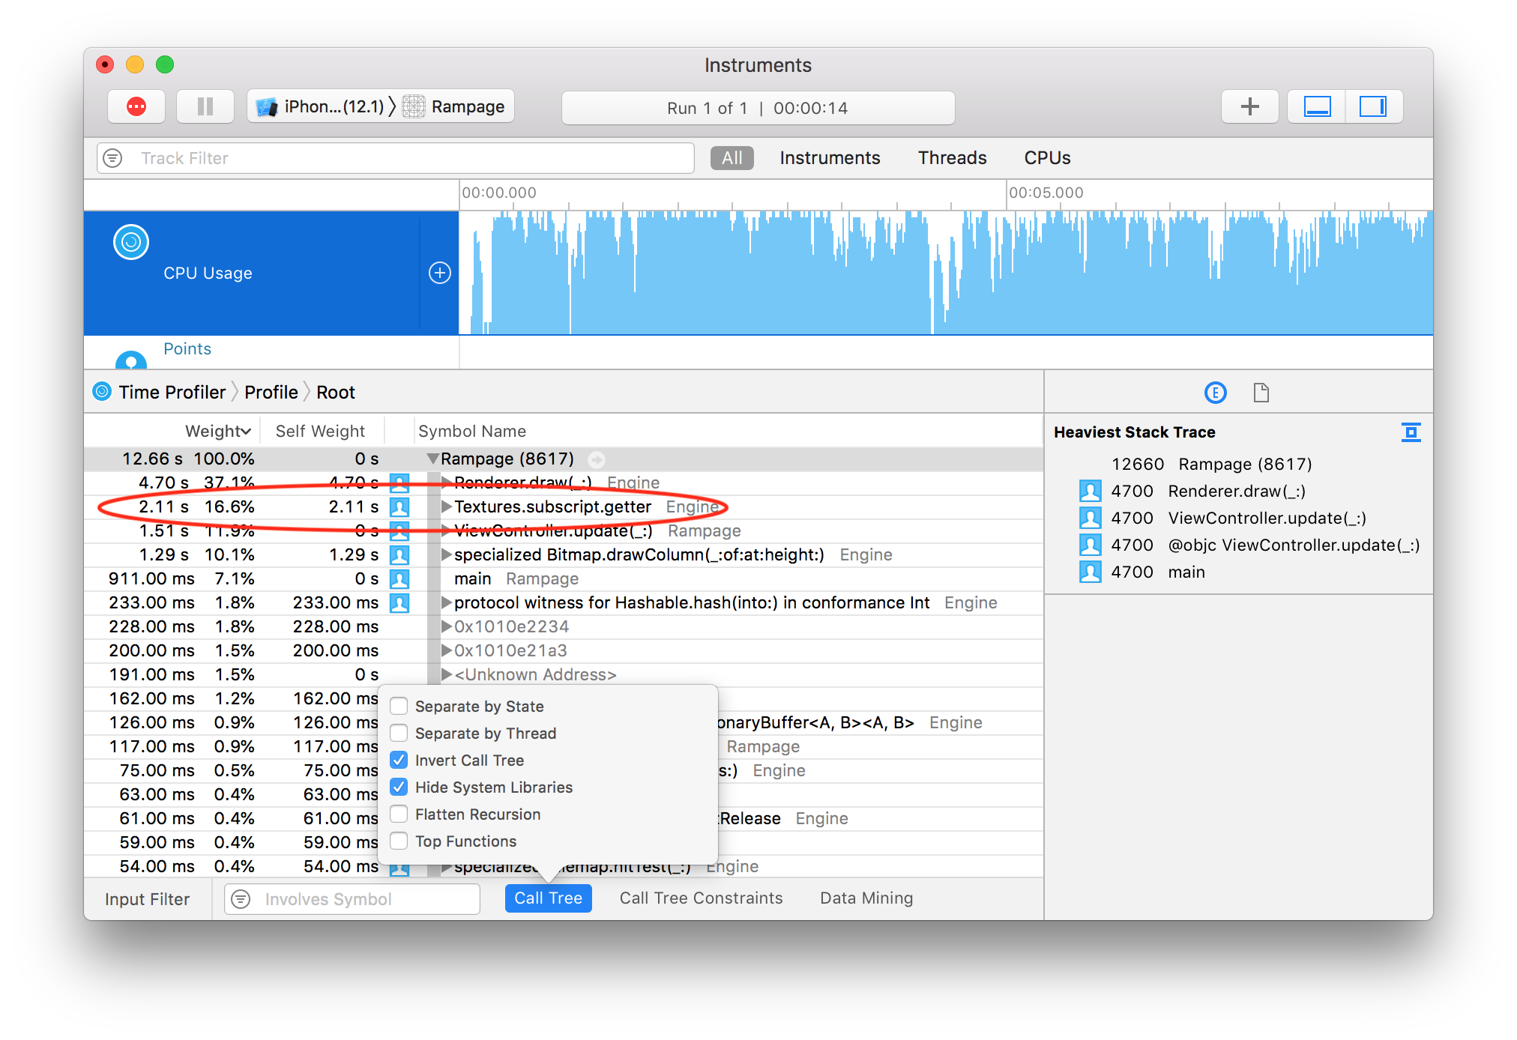Screen dimensions: 1517x1040
Task: Click the Rampage app target icon
Action: 414,107
